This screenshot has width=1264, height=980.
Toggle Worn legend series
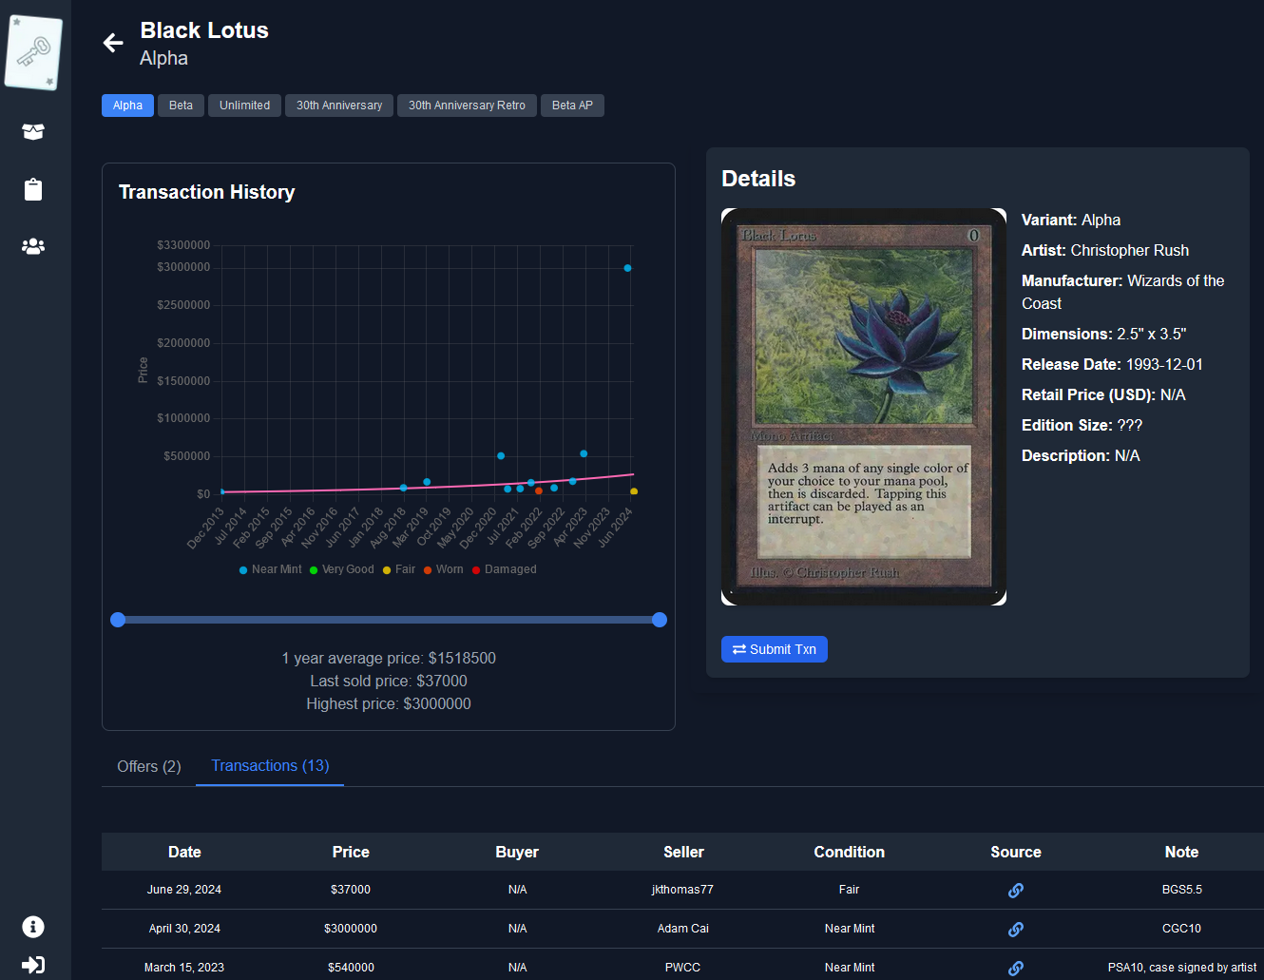444,569
